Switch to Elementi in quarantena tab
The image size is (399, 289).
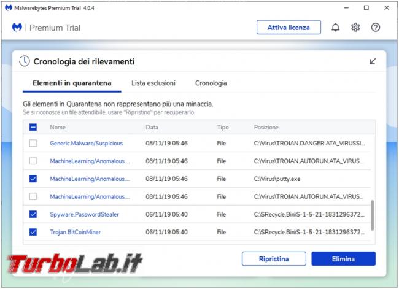click(72, 83)
